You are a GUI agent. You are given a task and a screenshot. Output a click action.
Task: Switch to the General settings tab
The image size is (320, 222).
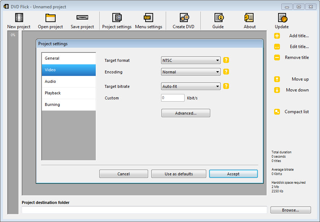(69, 59)
